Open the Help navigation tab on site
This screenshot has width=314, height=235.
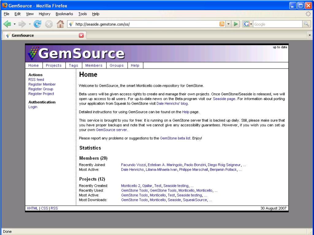pyautogui.click(x=135, y=65)
